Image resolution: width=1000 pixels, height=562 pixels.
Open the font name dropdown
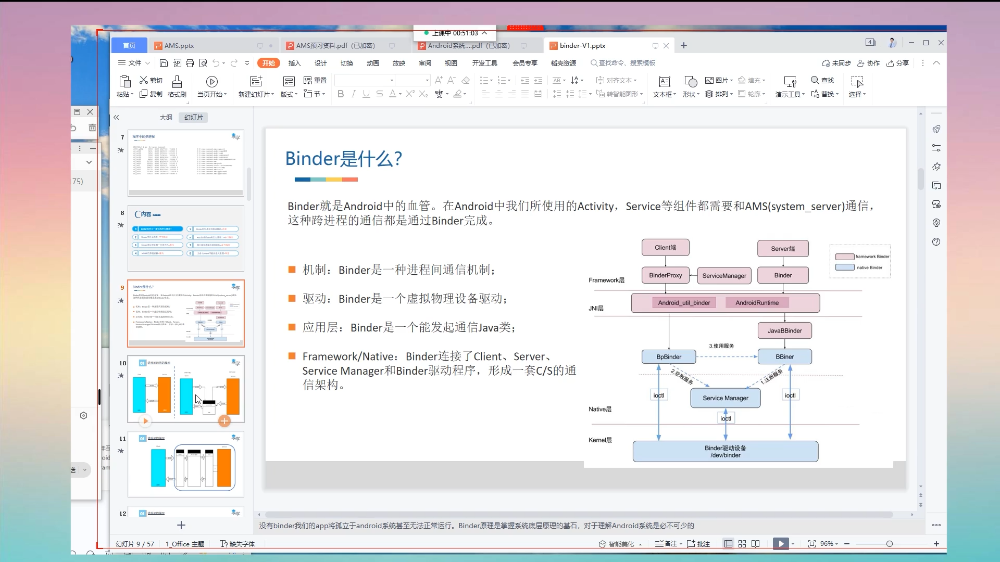tap(392, 80)
